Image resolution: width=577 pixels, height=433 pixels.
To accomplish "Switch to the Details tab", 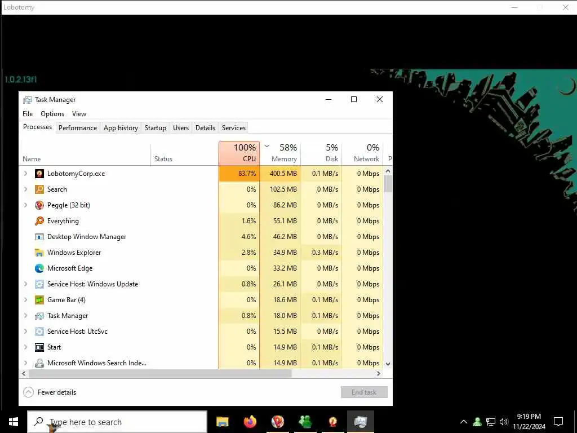I will [x=205, y=128].
